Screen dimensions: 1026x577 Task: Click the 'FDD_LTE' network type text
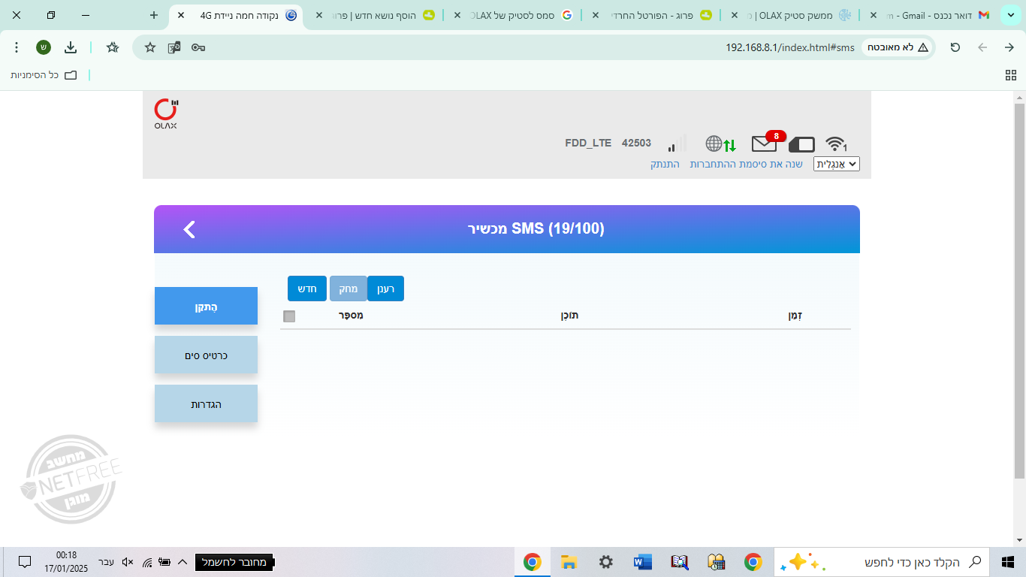click(x=588, y=143)
